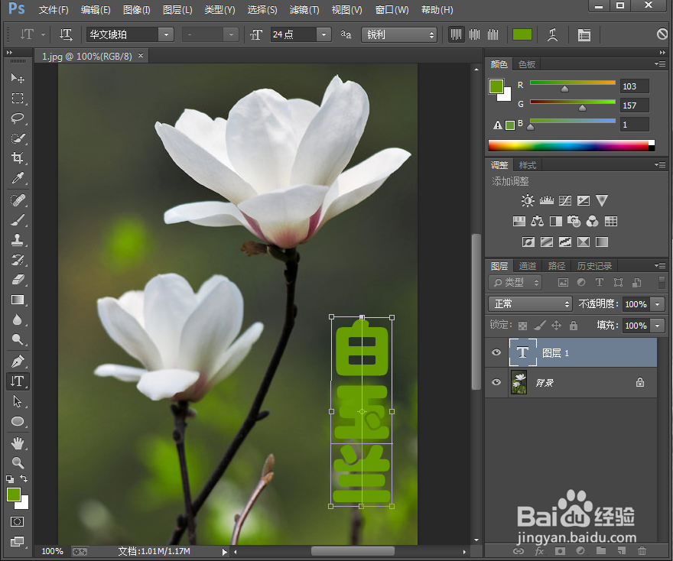Click the G value input field
Image resolution: width=673 pixels, height=561 pixels.
635,105
